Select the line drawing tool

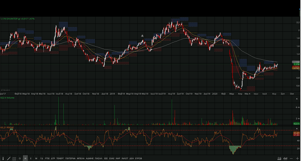[x=9, y=159]
